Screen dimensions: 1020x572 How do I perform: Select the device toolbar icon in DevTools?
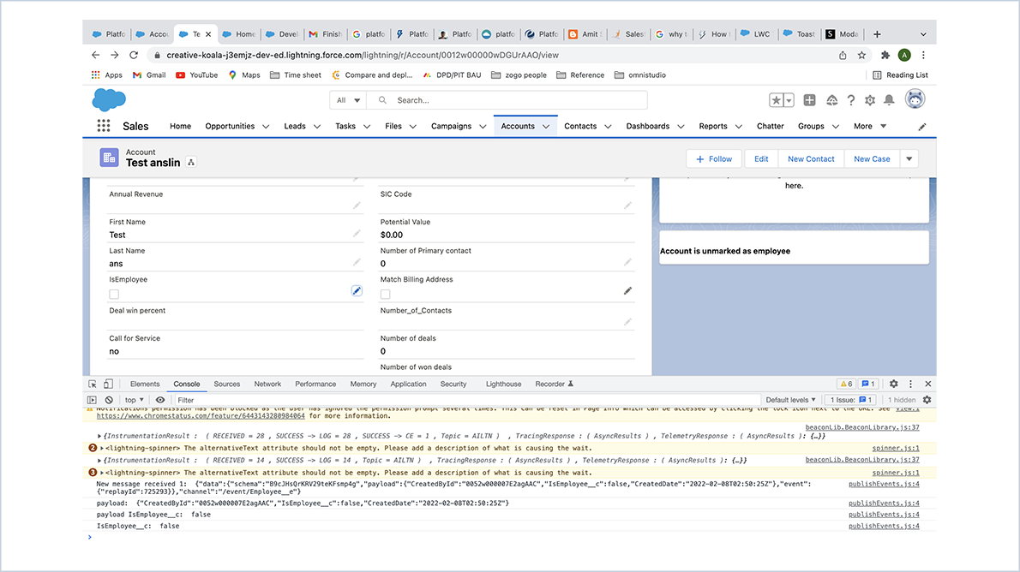(x=109, y=384)
